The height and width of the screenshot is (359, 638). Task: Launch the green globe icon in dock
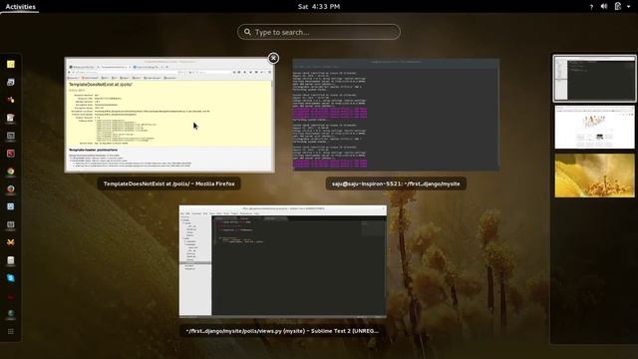click(x=11, y=314)
